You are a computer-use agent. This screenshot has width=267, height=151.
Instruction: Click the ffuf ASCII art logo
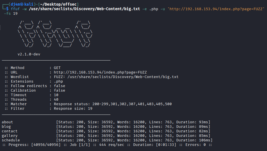click(55, 34)
